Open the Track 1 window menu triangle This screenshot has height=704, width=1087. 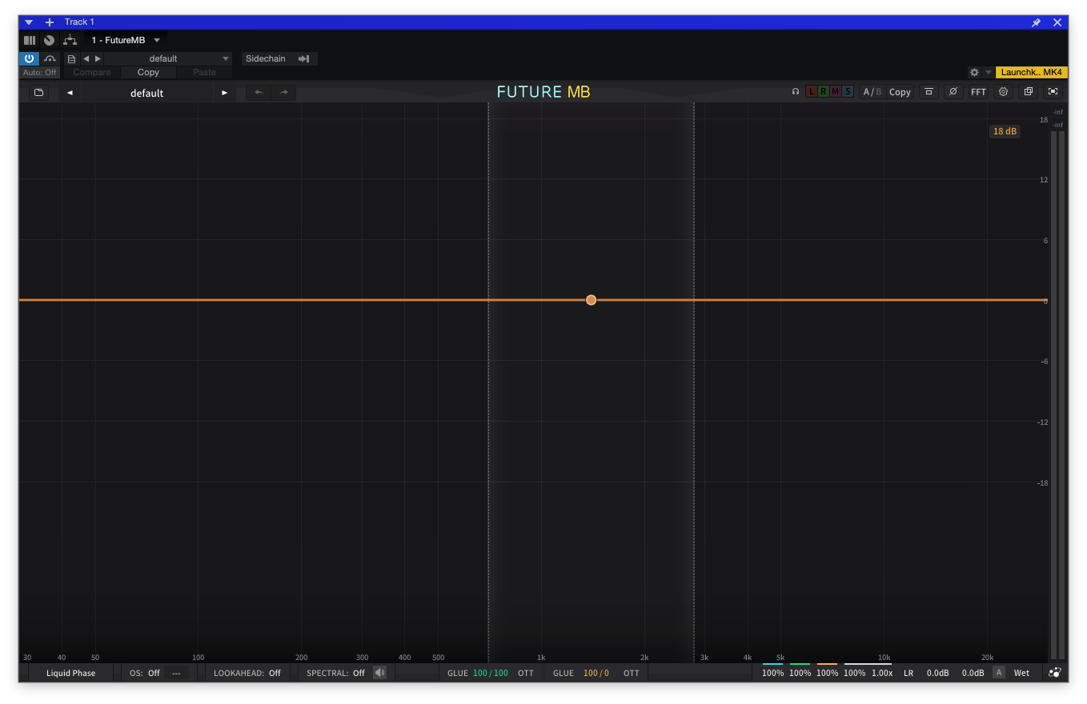coord(29,22)
